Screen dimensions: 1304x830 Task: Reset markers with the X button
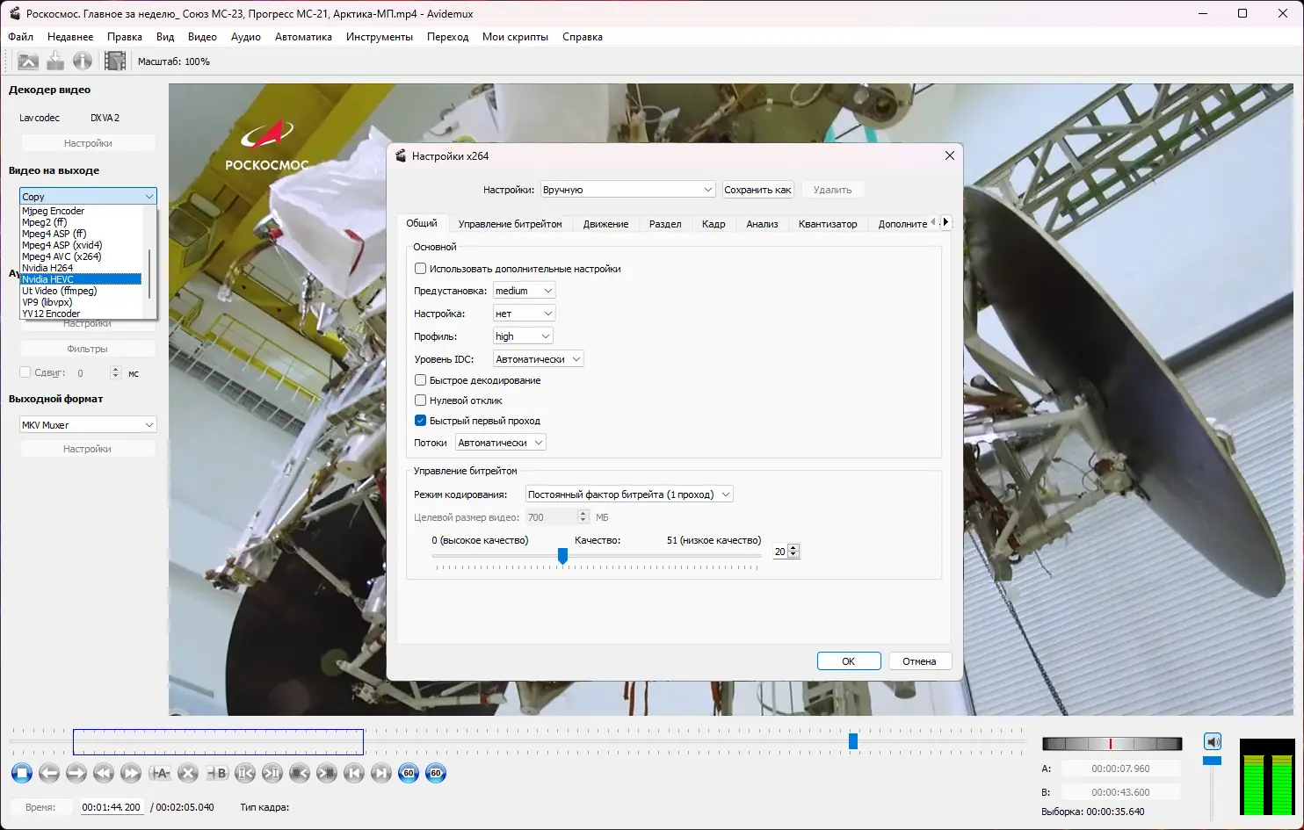[x=188, y=773]
